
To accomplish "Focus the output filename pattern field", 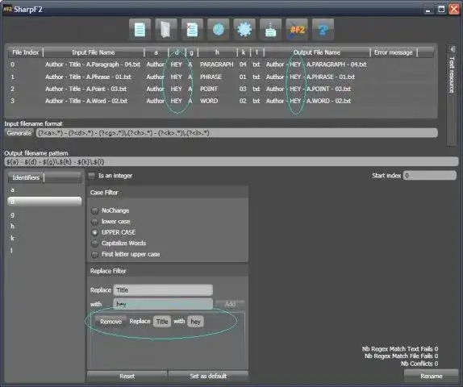I will [231, 162].
